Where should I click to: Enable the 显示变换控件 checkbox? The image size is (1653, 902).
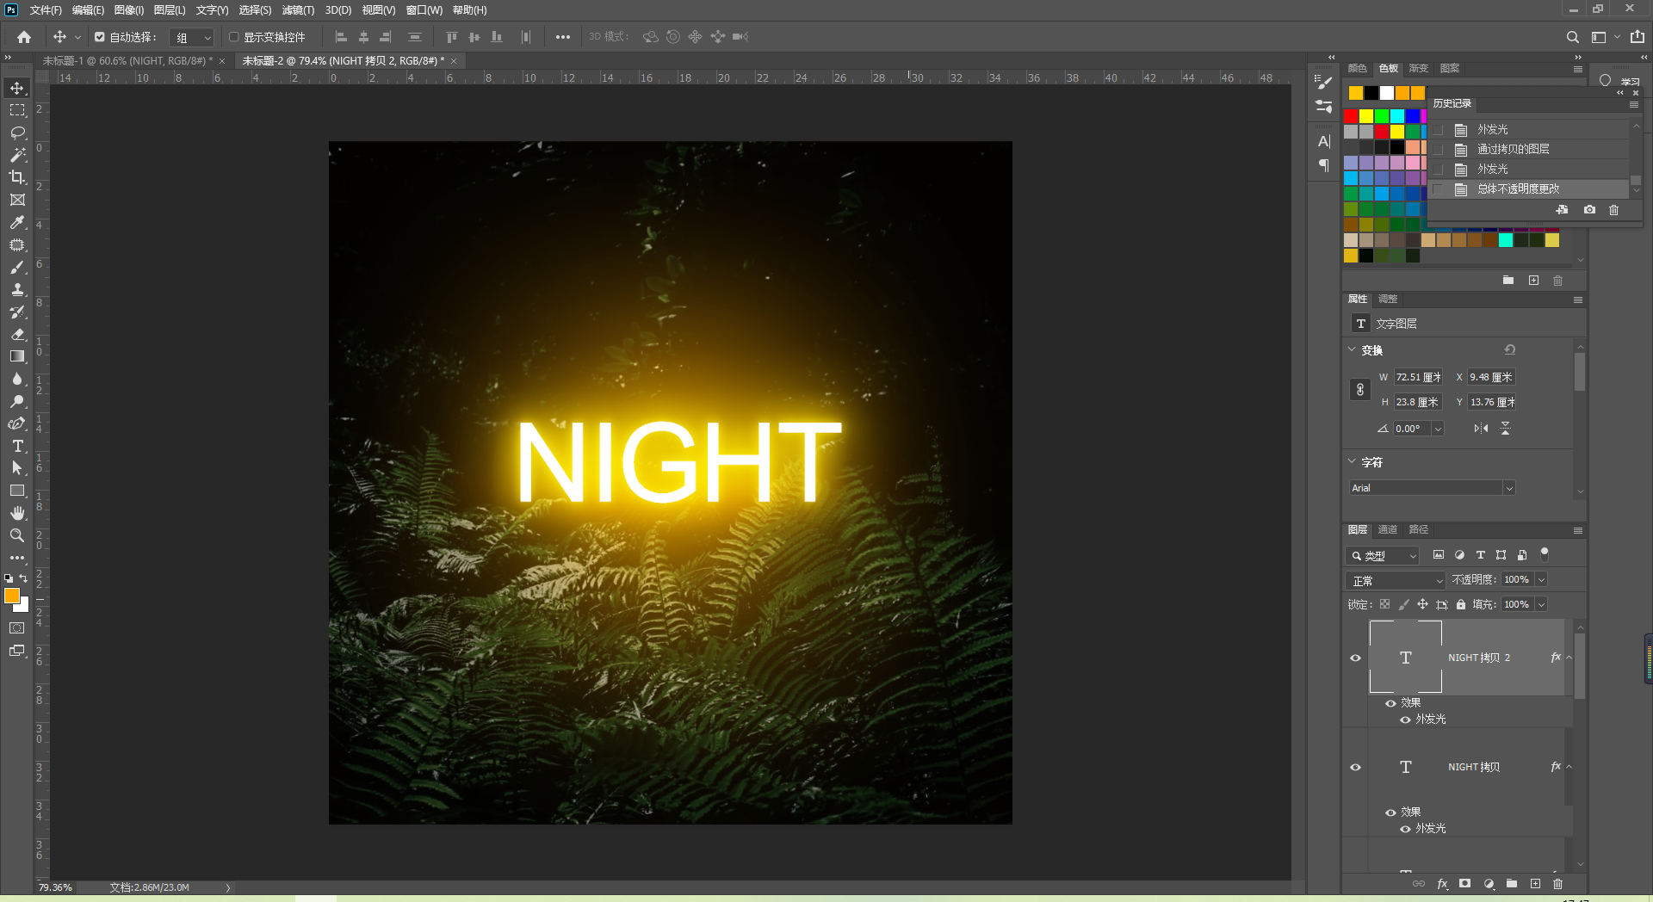(233, 37)
